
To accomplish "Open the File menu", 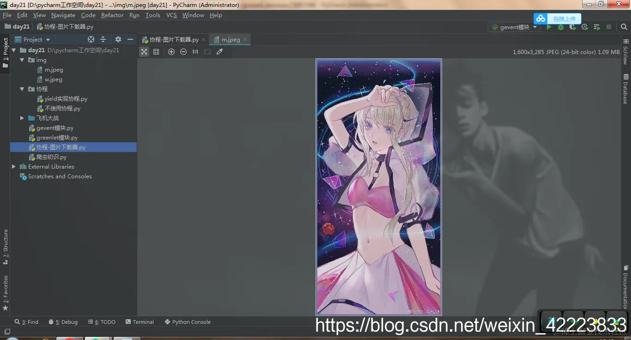I will click(x=7, y=15).
